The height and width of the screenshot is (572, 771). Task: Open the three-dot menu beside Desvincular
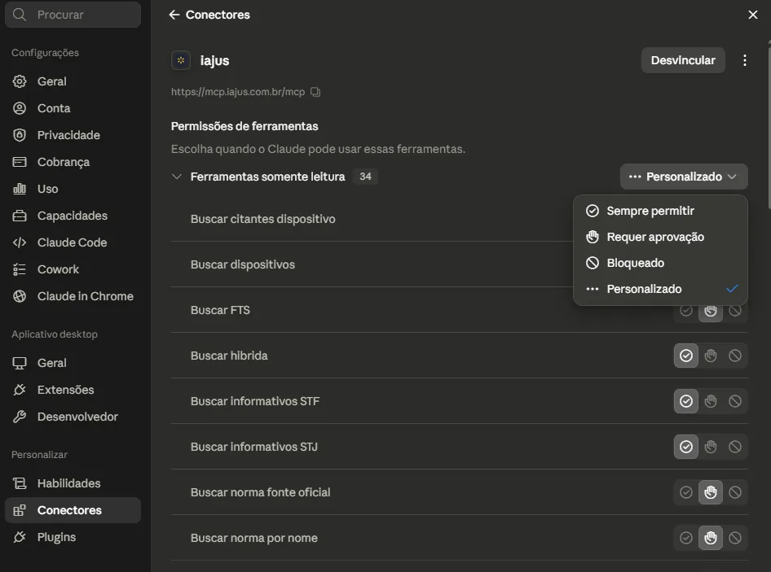click(744, 60)
